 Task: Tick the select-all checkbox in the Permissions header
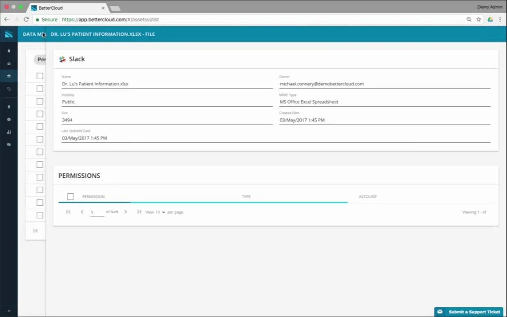point(70,196)
